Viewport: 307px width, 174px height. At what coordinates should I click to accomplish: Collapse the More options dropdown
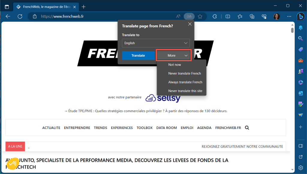click(x=174, y=55)
